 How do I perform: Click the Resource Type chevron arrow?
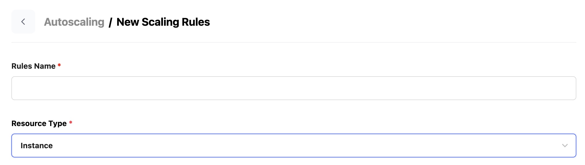point(565,146)
